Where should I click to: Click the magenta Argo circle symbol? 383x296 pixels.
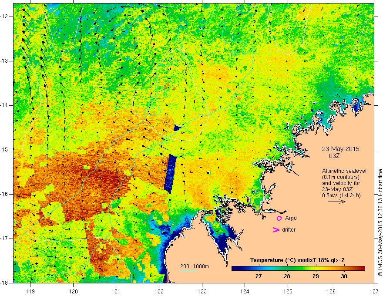[x=279, y=218]
